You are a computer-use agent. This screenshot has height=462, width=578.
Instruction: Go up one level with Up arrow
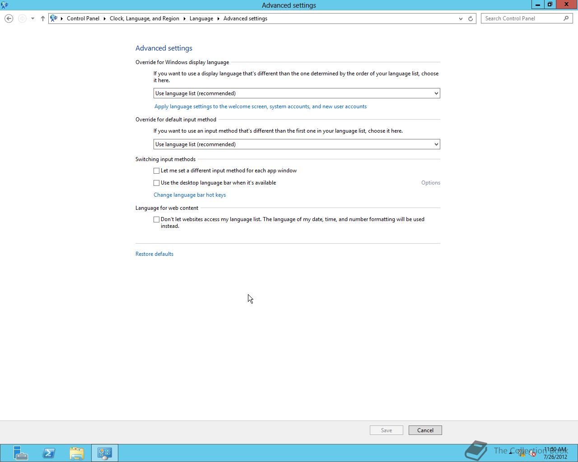pyautogui.click(x=43, y=18)
